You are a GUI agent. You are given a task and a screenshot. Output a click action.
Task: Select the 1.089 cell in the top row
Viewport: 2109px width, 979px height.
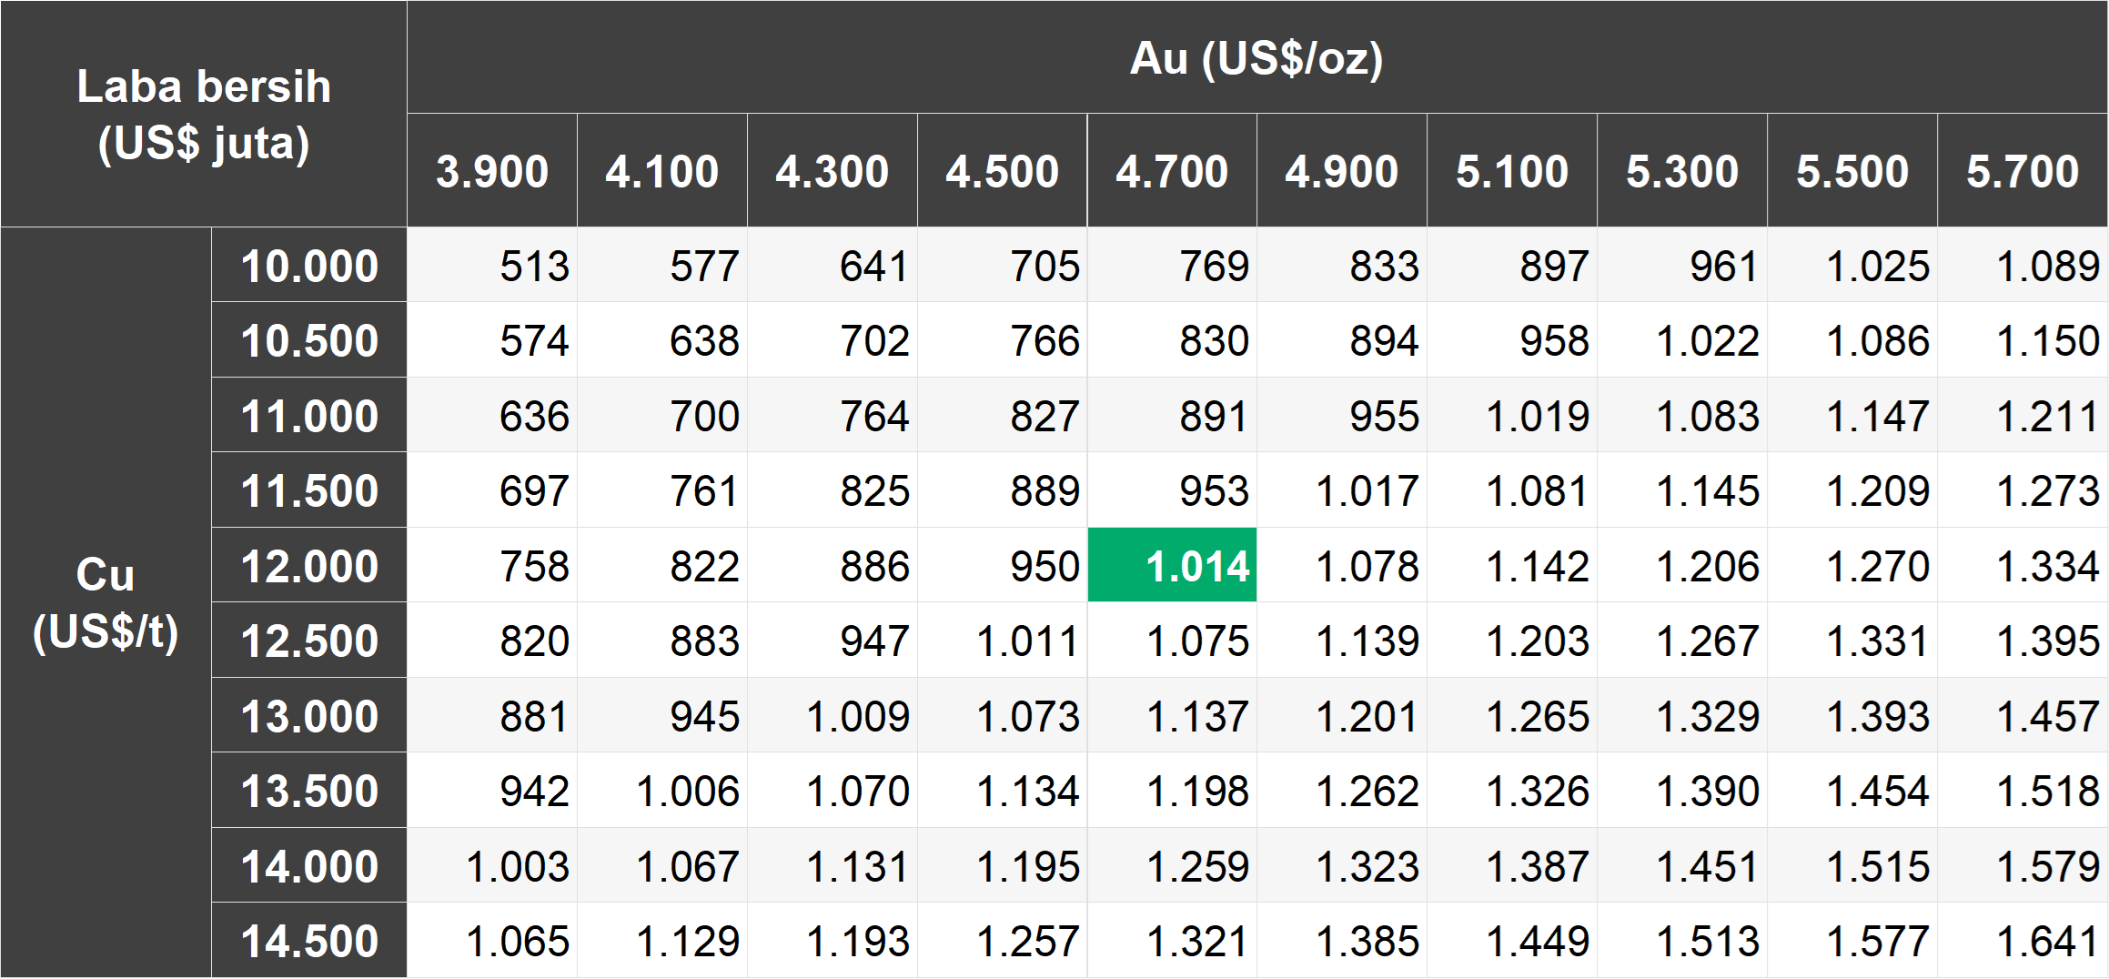2023,265
